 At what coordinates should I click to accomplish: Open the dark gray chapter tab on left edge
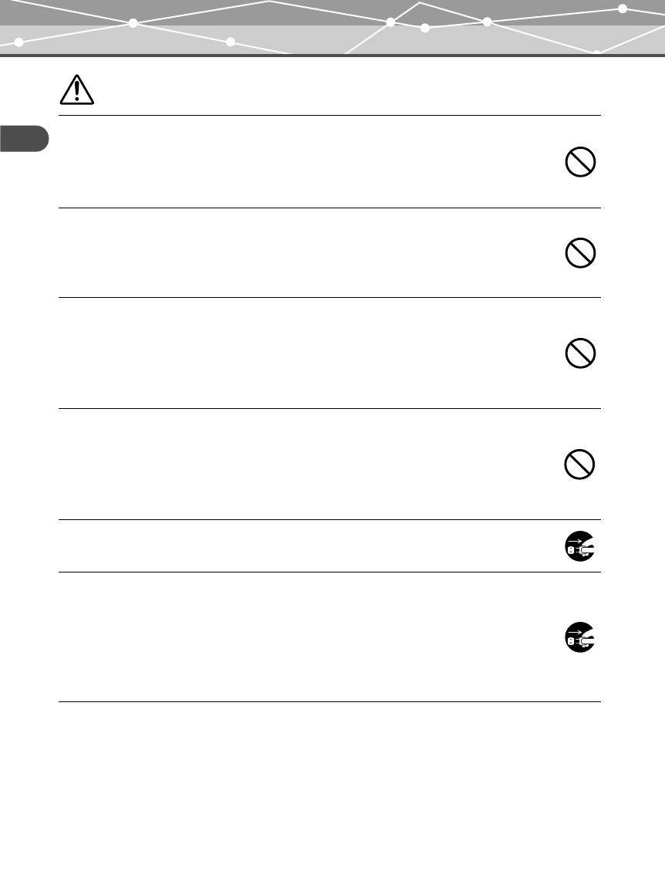[x=24, y=139]
